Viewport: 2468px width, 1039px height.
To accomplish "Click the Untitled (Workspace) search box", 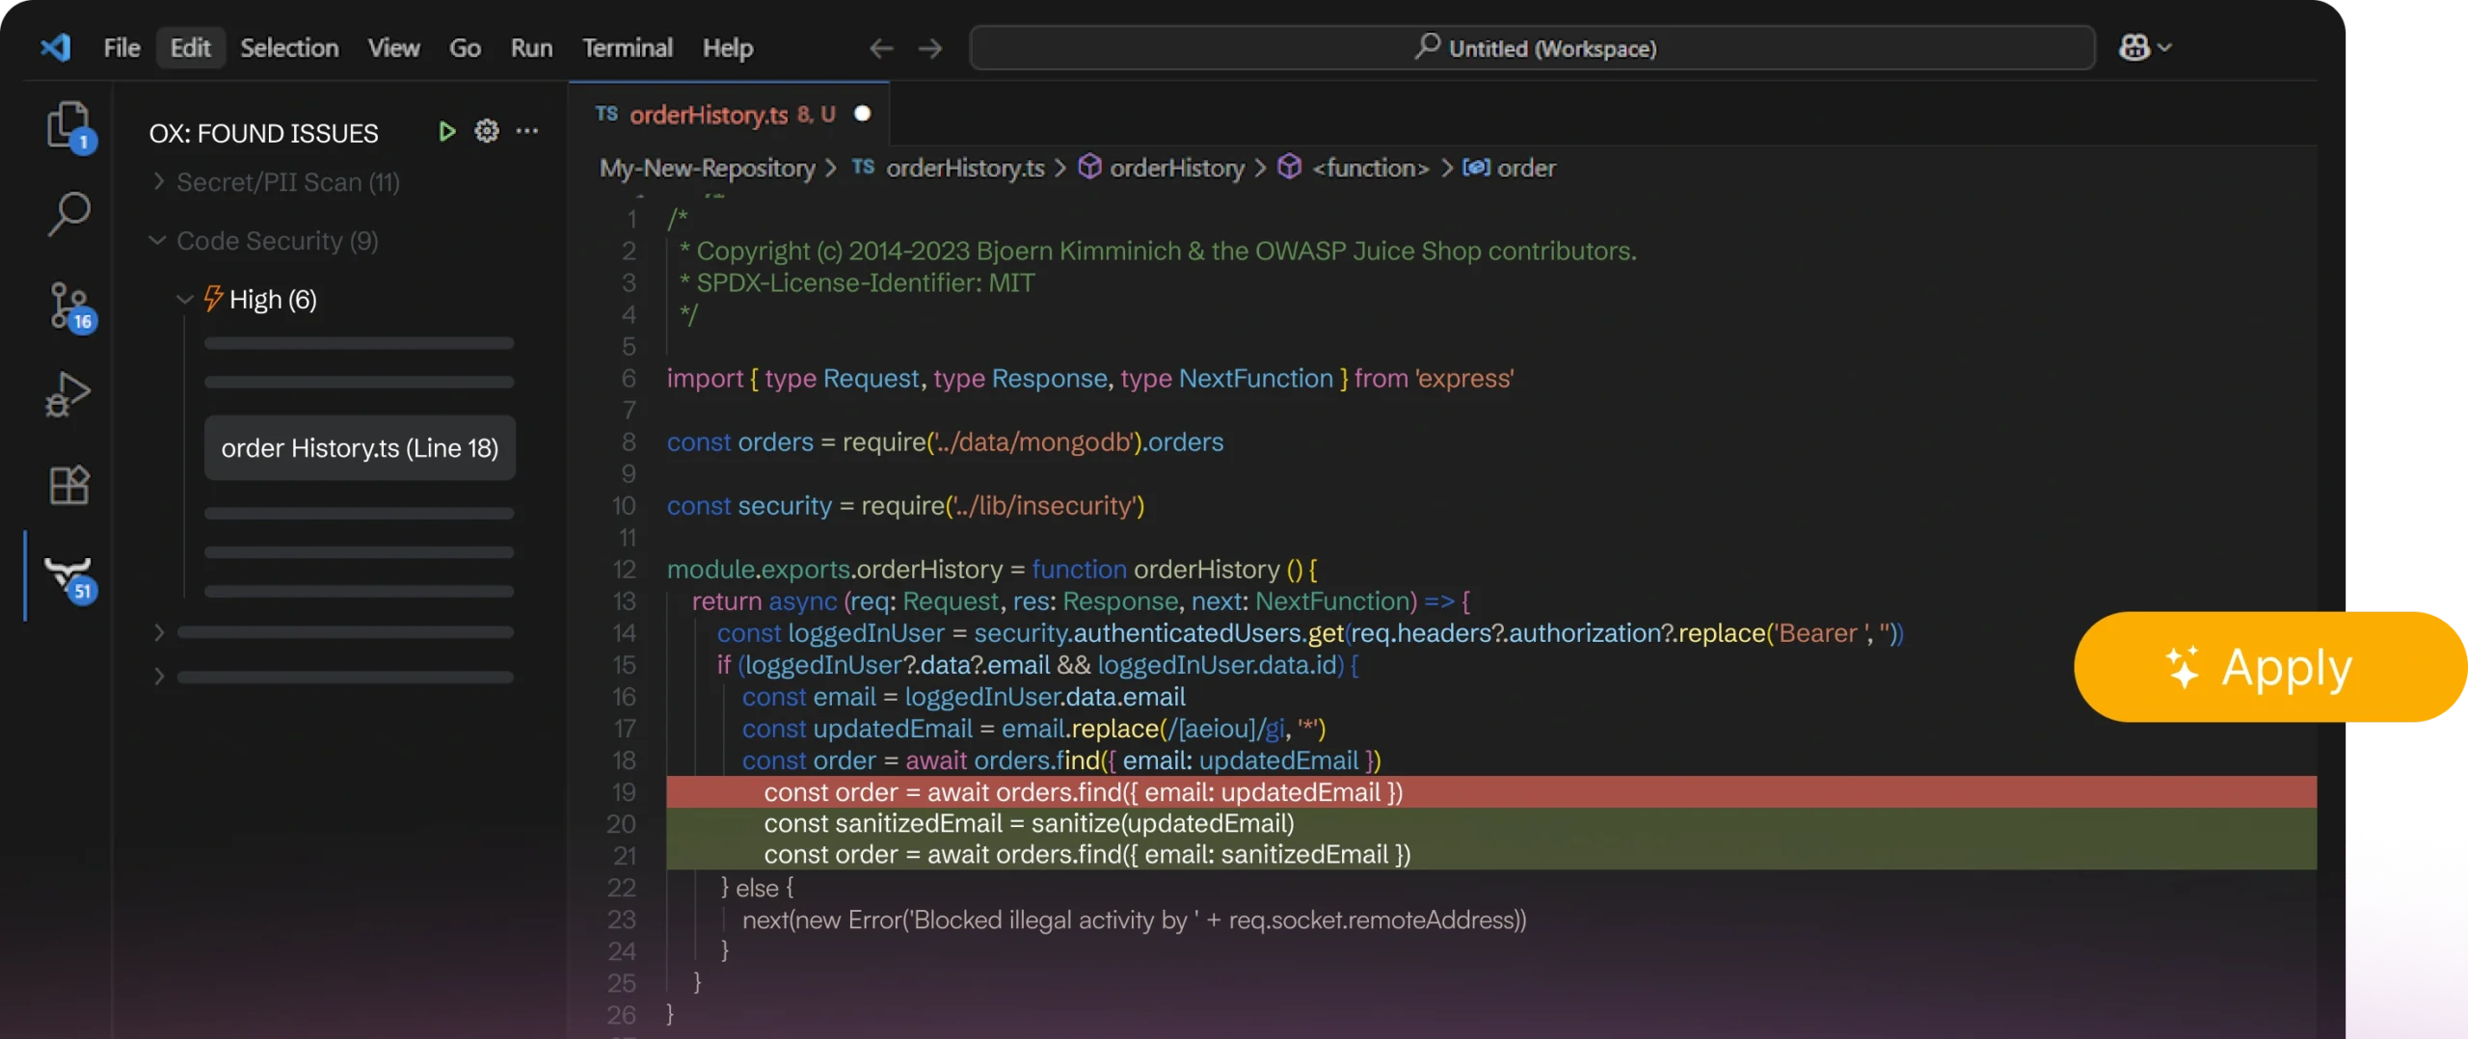I will click(1533, 48).
